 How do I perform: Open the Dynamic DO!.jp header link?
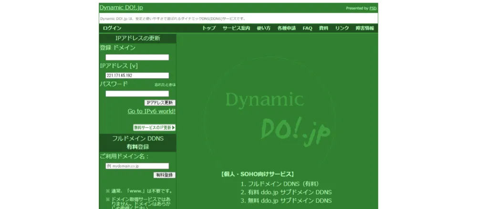click(121, 8)
